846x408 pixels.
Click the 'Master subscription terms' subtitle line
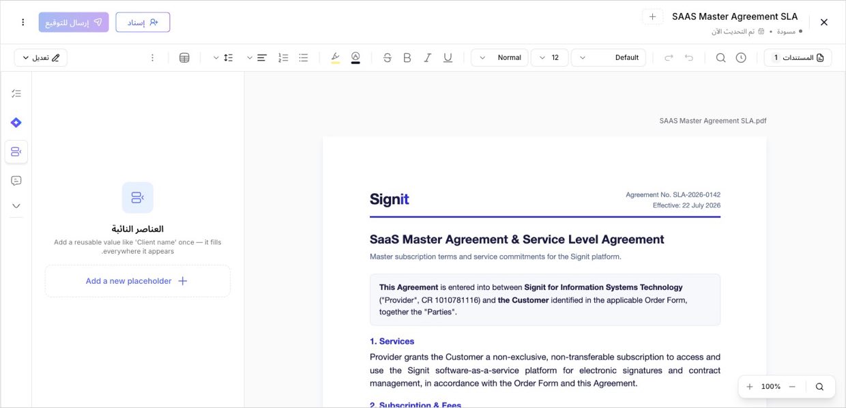[495, 257]
